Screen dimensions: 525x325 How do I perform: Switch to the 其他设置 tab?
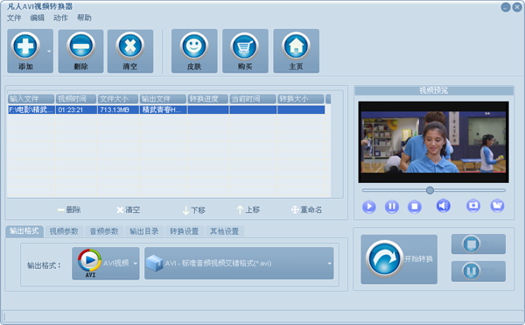tap(224, 231)
